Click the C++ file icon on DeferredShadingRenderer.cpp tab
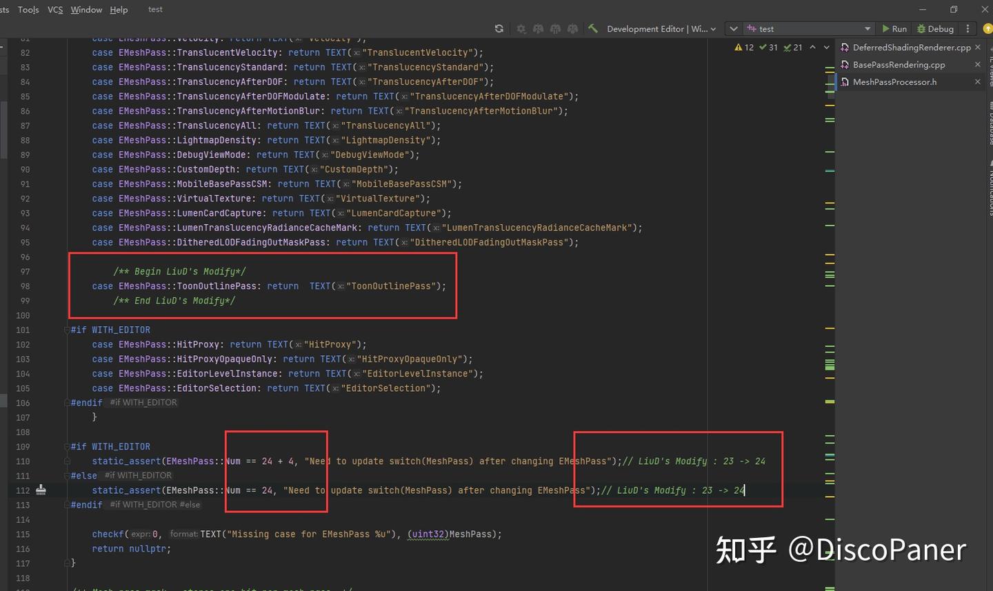This screenshot has height=591, width=993. 844,48
